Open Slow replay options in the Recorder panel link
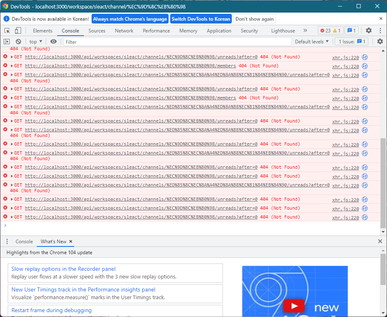The width and height of the screenshot is (387, 317). [64, 269]
